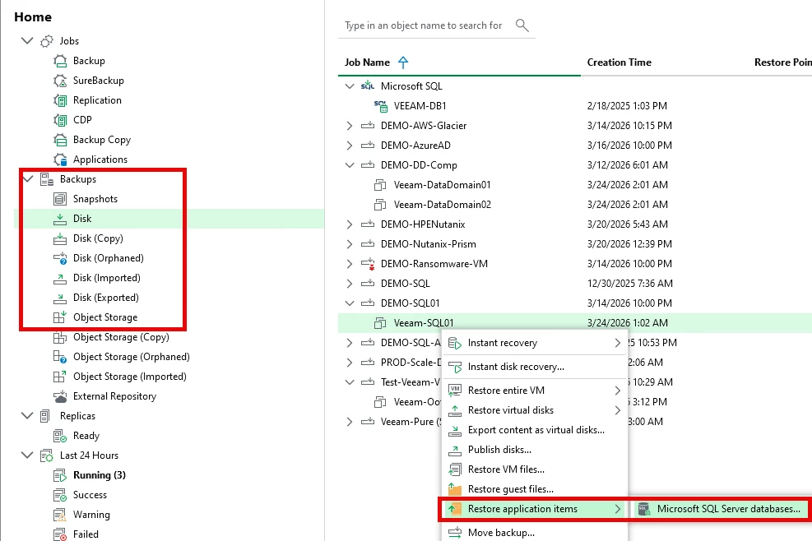Click the Restore Points column header

tap(782, 62)
